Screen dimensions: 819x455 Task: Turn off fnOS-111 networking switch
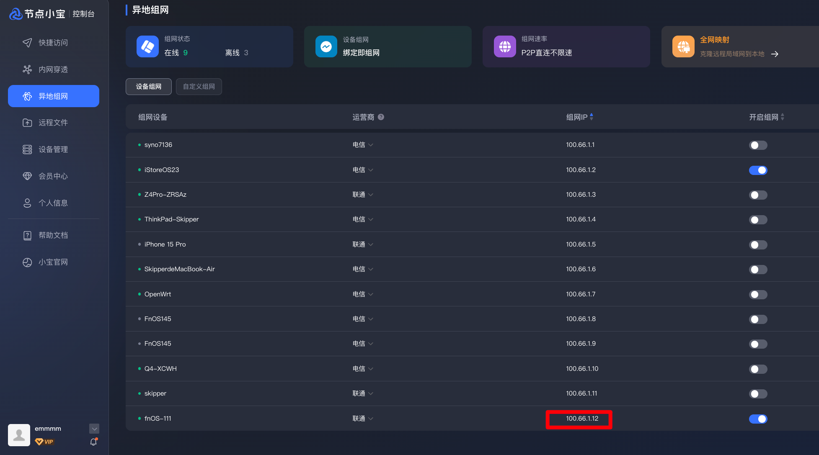758,419
